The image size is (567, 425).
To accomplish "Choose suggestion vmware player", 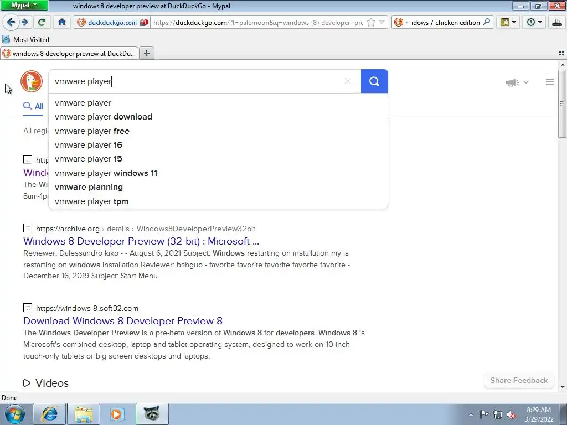I will tap(218, 102).
